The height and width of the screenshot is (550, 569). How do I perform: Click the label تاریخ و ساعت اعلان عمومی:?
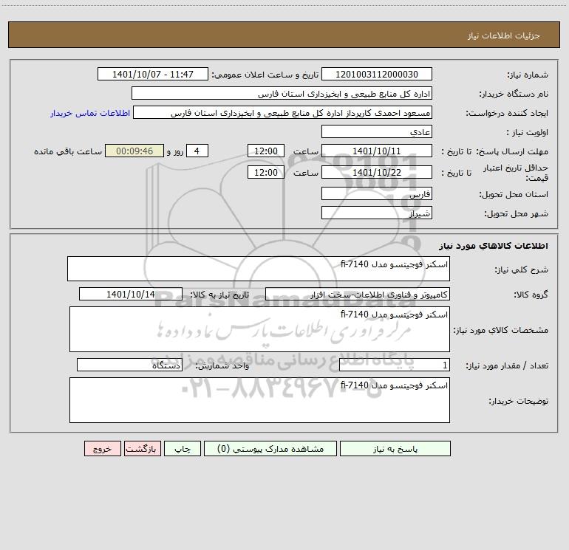pyautogui.click(x=265, y=75)
